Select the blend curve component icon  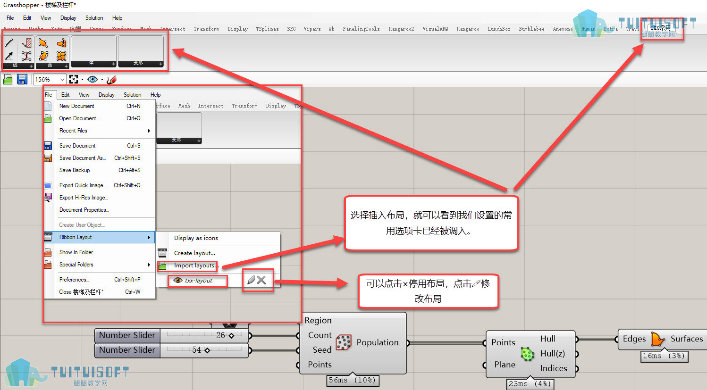tap(26, 56)
